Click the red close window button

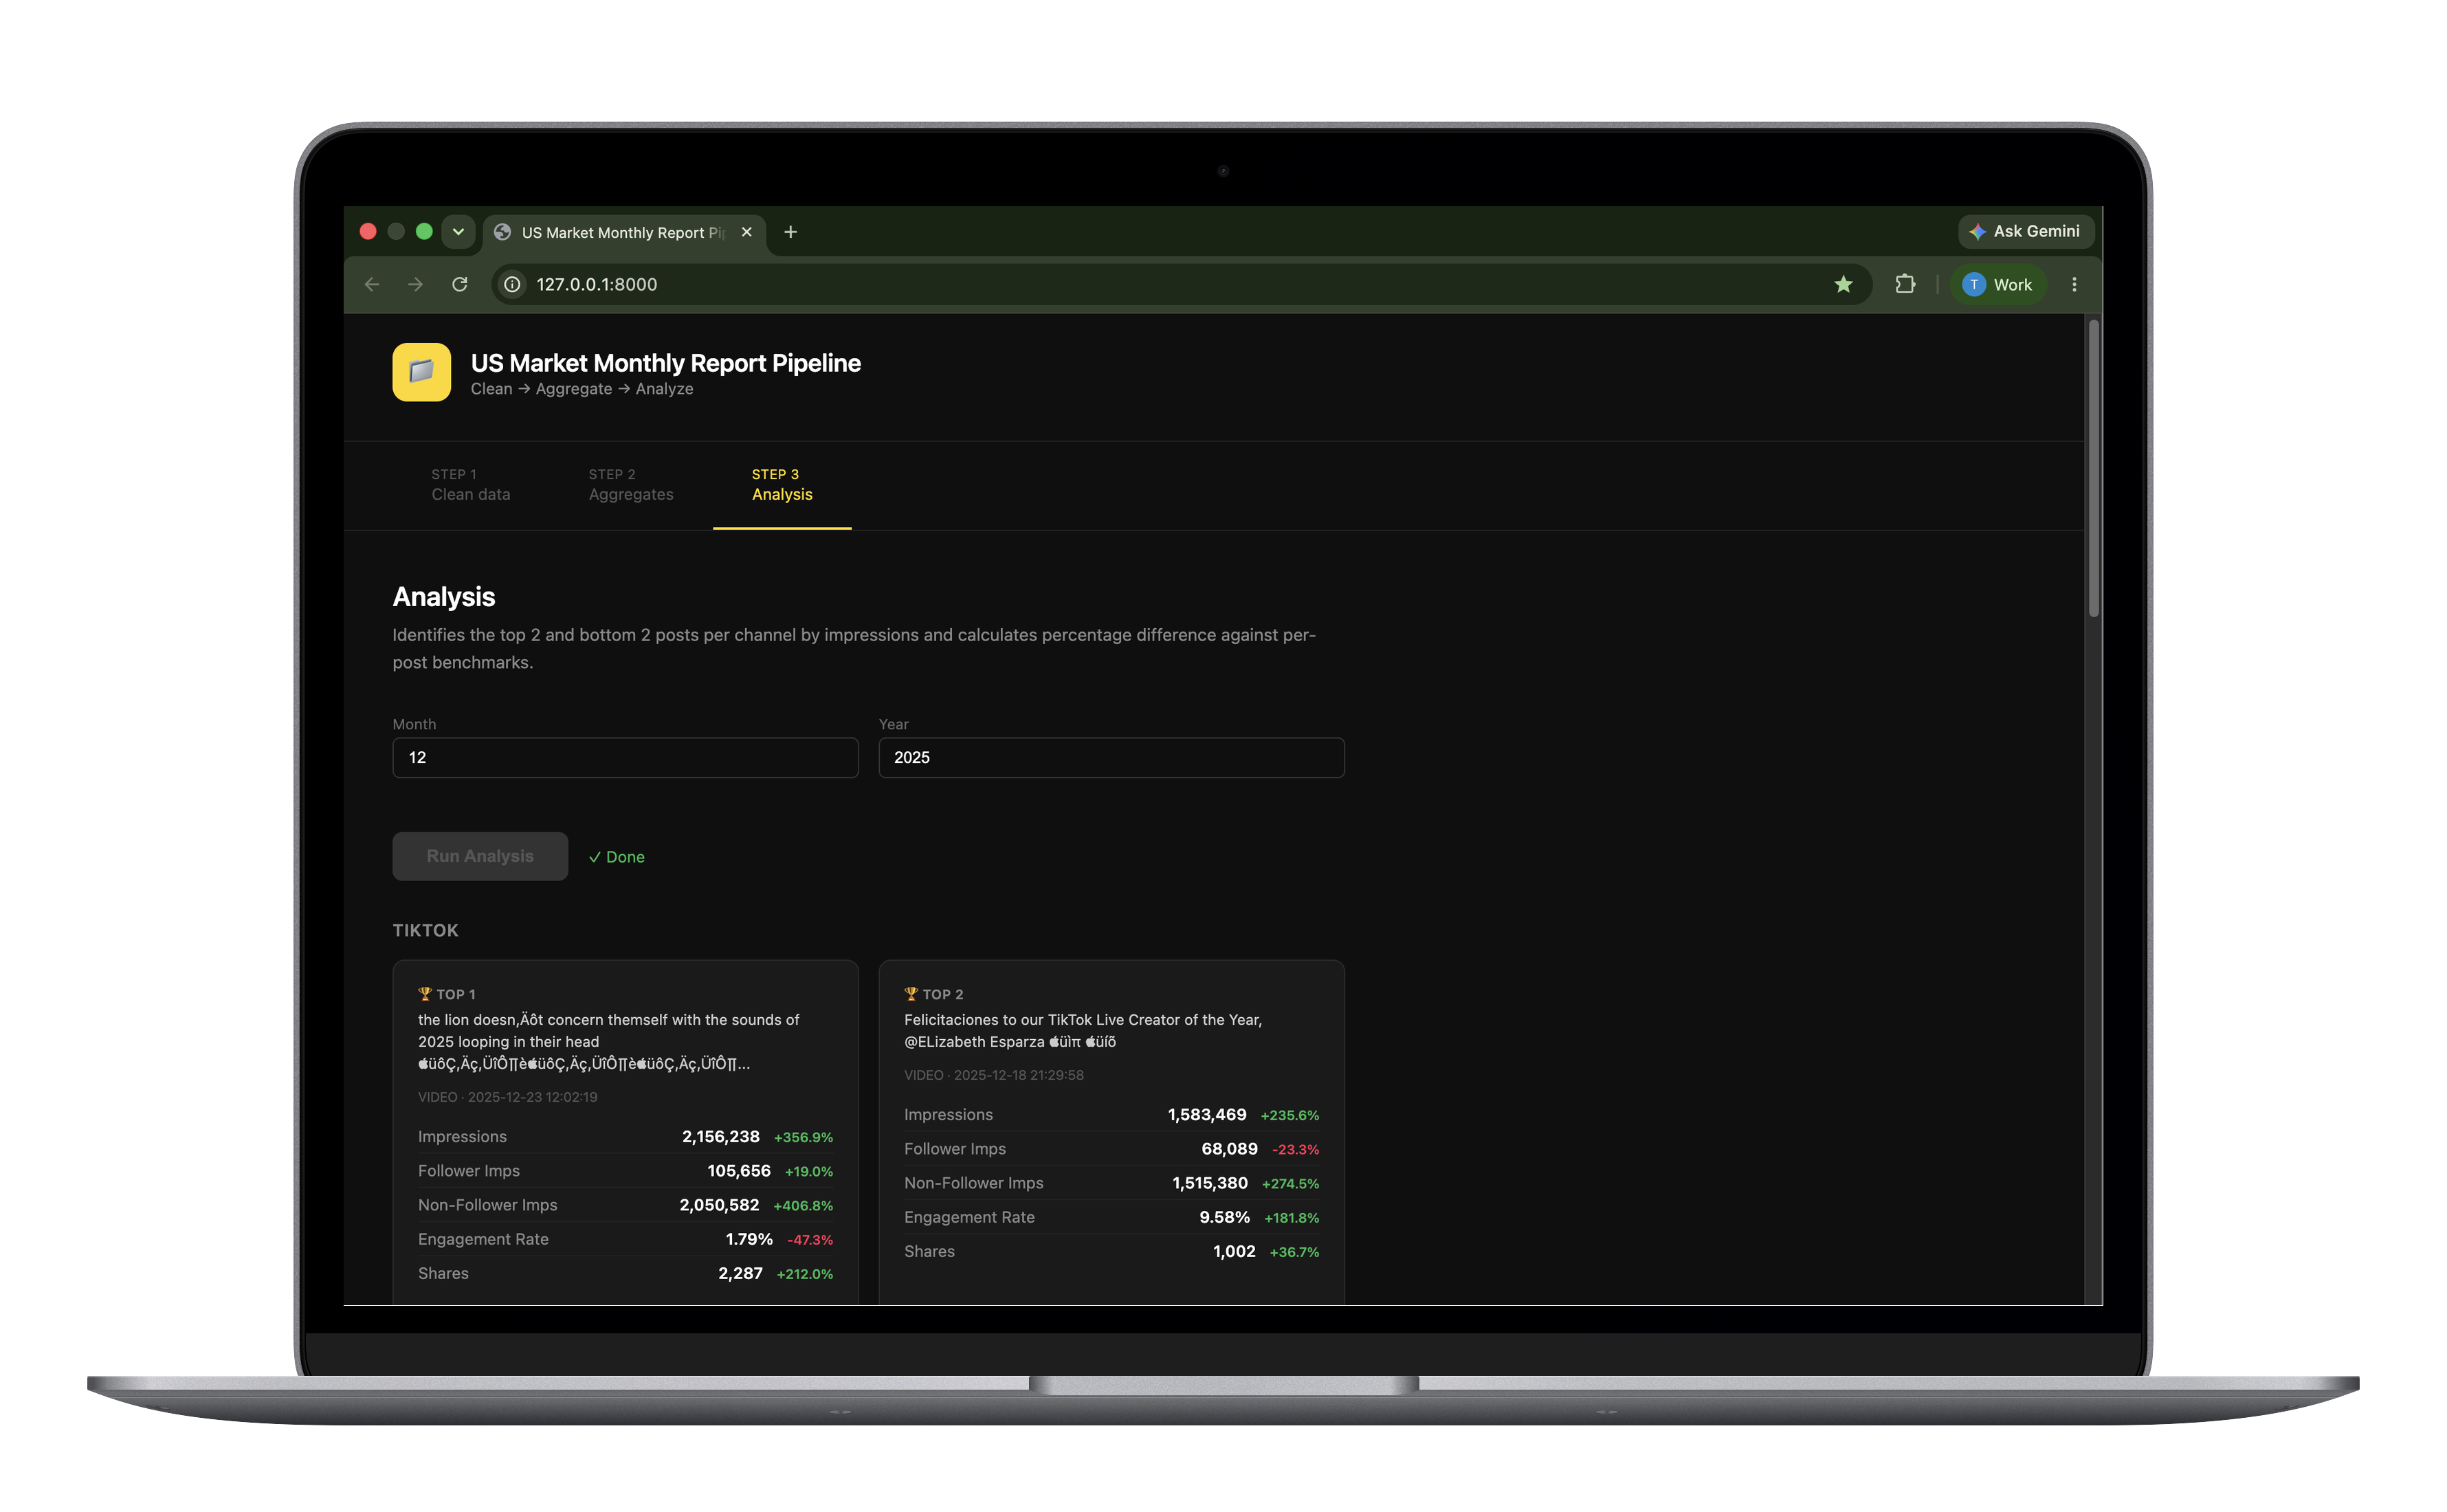368,232
